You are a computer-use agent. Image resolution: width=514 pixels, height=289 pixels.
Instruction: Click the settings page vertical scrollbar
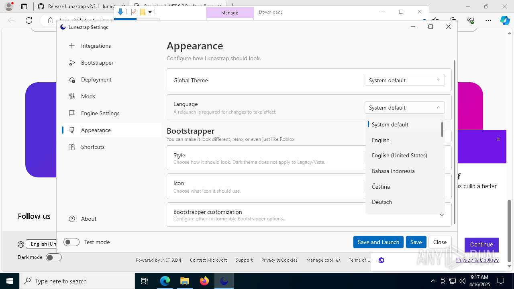pyautogui.click(x=455, y=142)
